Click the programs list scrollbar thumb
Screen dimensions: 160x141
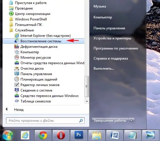[87, 86]
